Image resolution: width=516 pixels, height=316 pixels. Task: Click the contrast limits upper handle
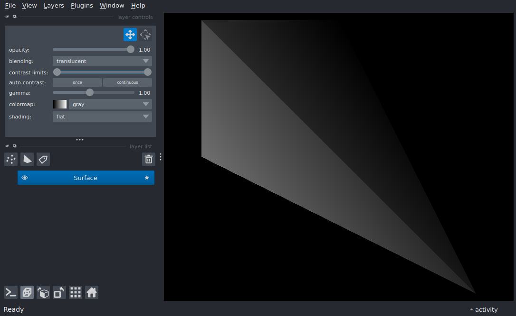[148, 72]
